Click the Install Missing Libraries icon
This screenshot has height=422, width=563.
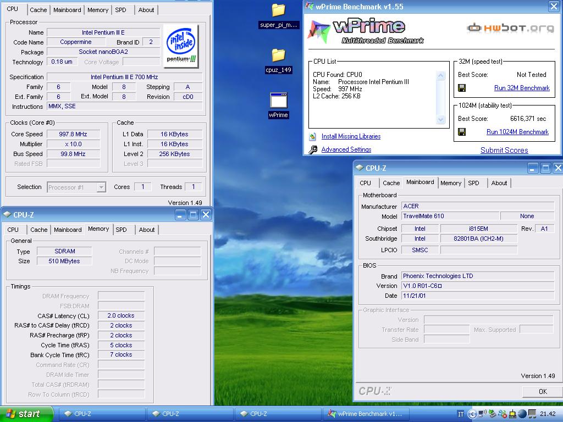(313, 136)
